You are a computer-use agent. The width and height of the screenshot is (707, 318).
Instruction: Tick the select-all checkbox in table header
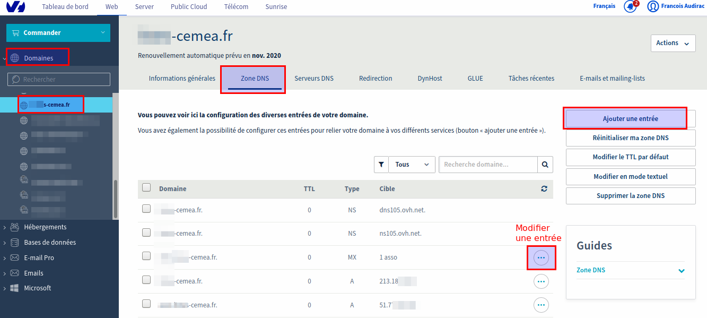pyautogui.click(x=146, y=187)
